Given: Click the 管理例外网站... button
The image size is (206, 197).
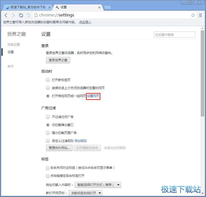Looking at the screenshot, I should click(59, 148).
